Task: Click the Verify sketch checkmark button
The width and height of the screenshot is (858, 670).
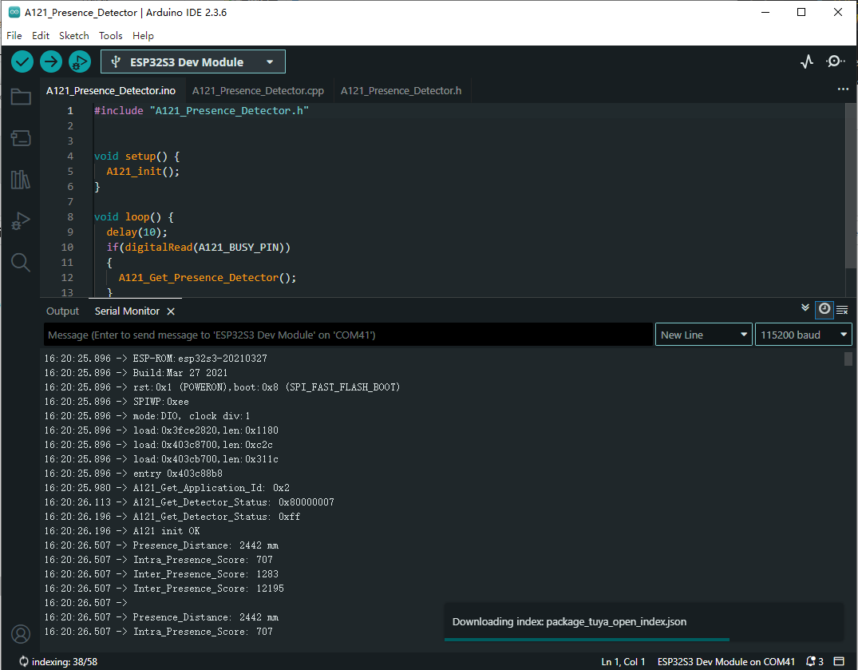Action: [x=22, y=61]
